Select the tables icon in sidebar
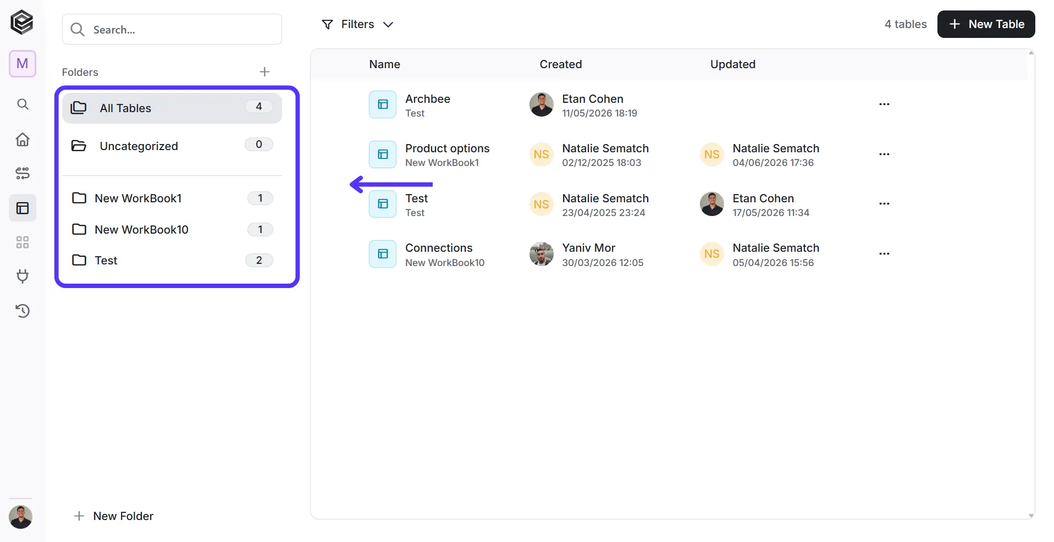Screen dimensions: 1054x542 tap(23, 208)
